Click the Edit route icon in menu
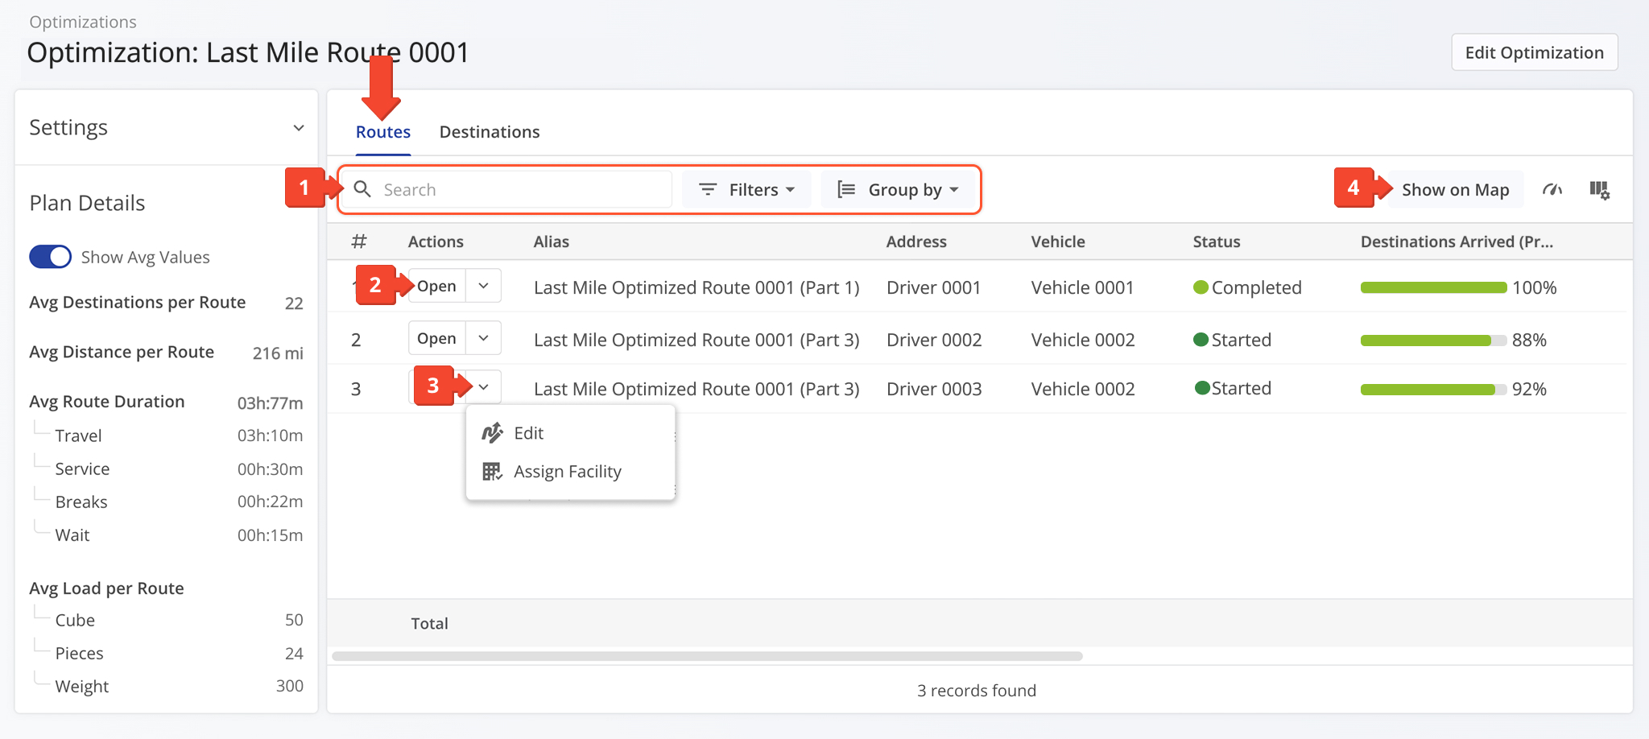The height and width of the screenshot is (739, 1649). (492, 433)
